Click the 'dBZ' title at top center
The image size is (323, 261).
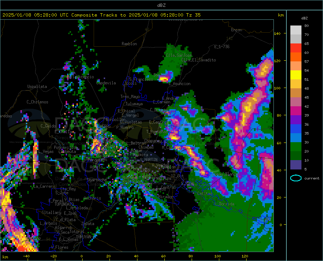click(161, 5)
